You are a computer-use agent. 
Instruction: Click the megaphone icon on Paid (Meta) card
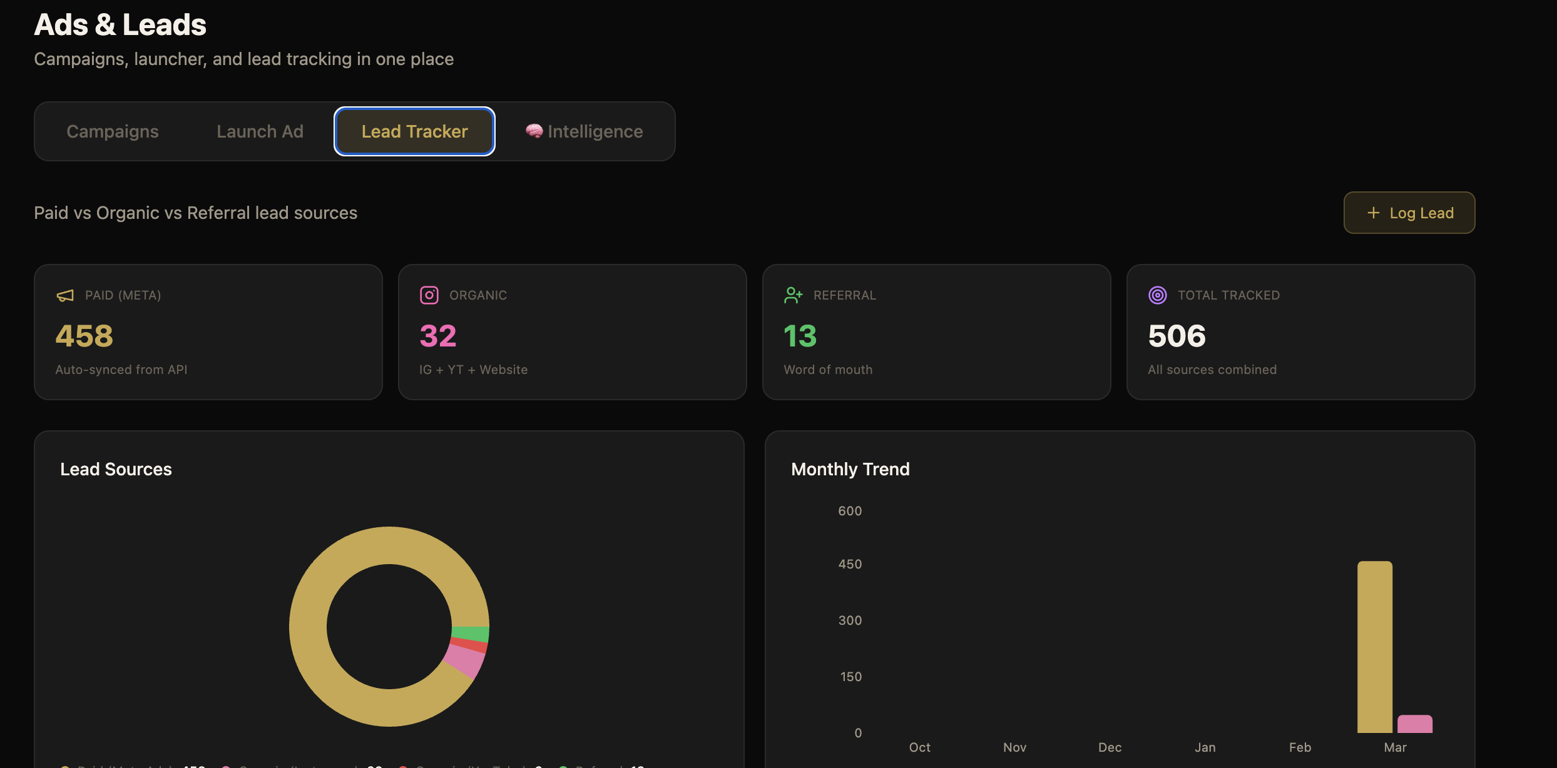(65, 295)
